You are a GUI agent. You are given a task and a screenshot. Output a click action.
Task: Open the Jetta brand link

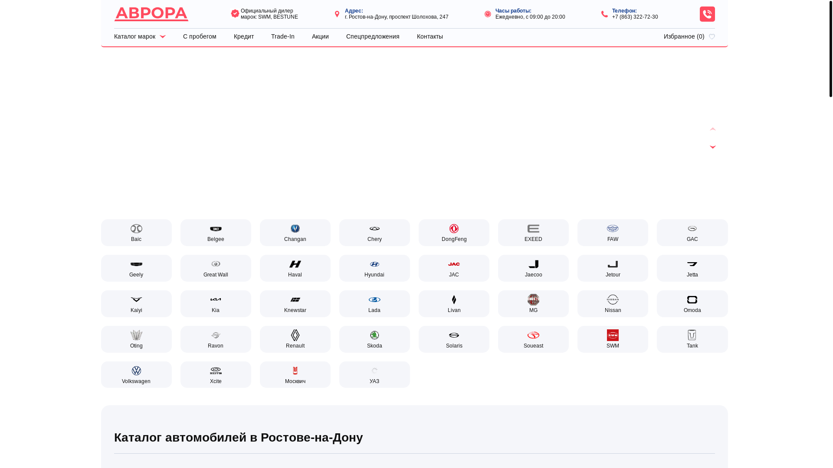point(692,268)
